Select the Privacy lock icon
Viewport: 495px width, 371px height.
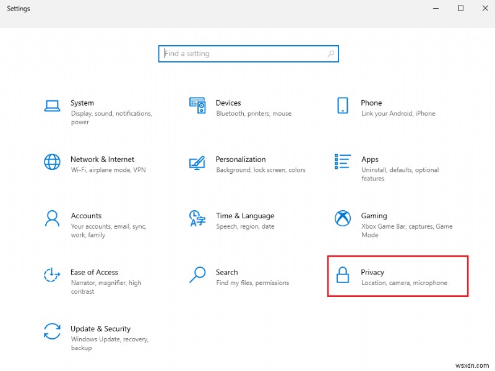click(342, 275)
